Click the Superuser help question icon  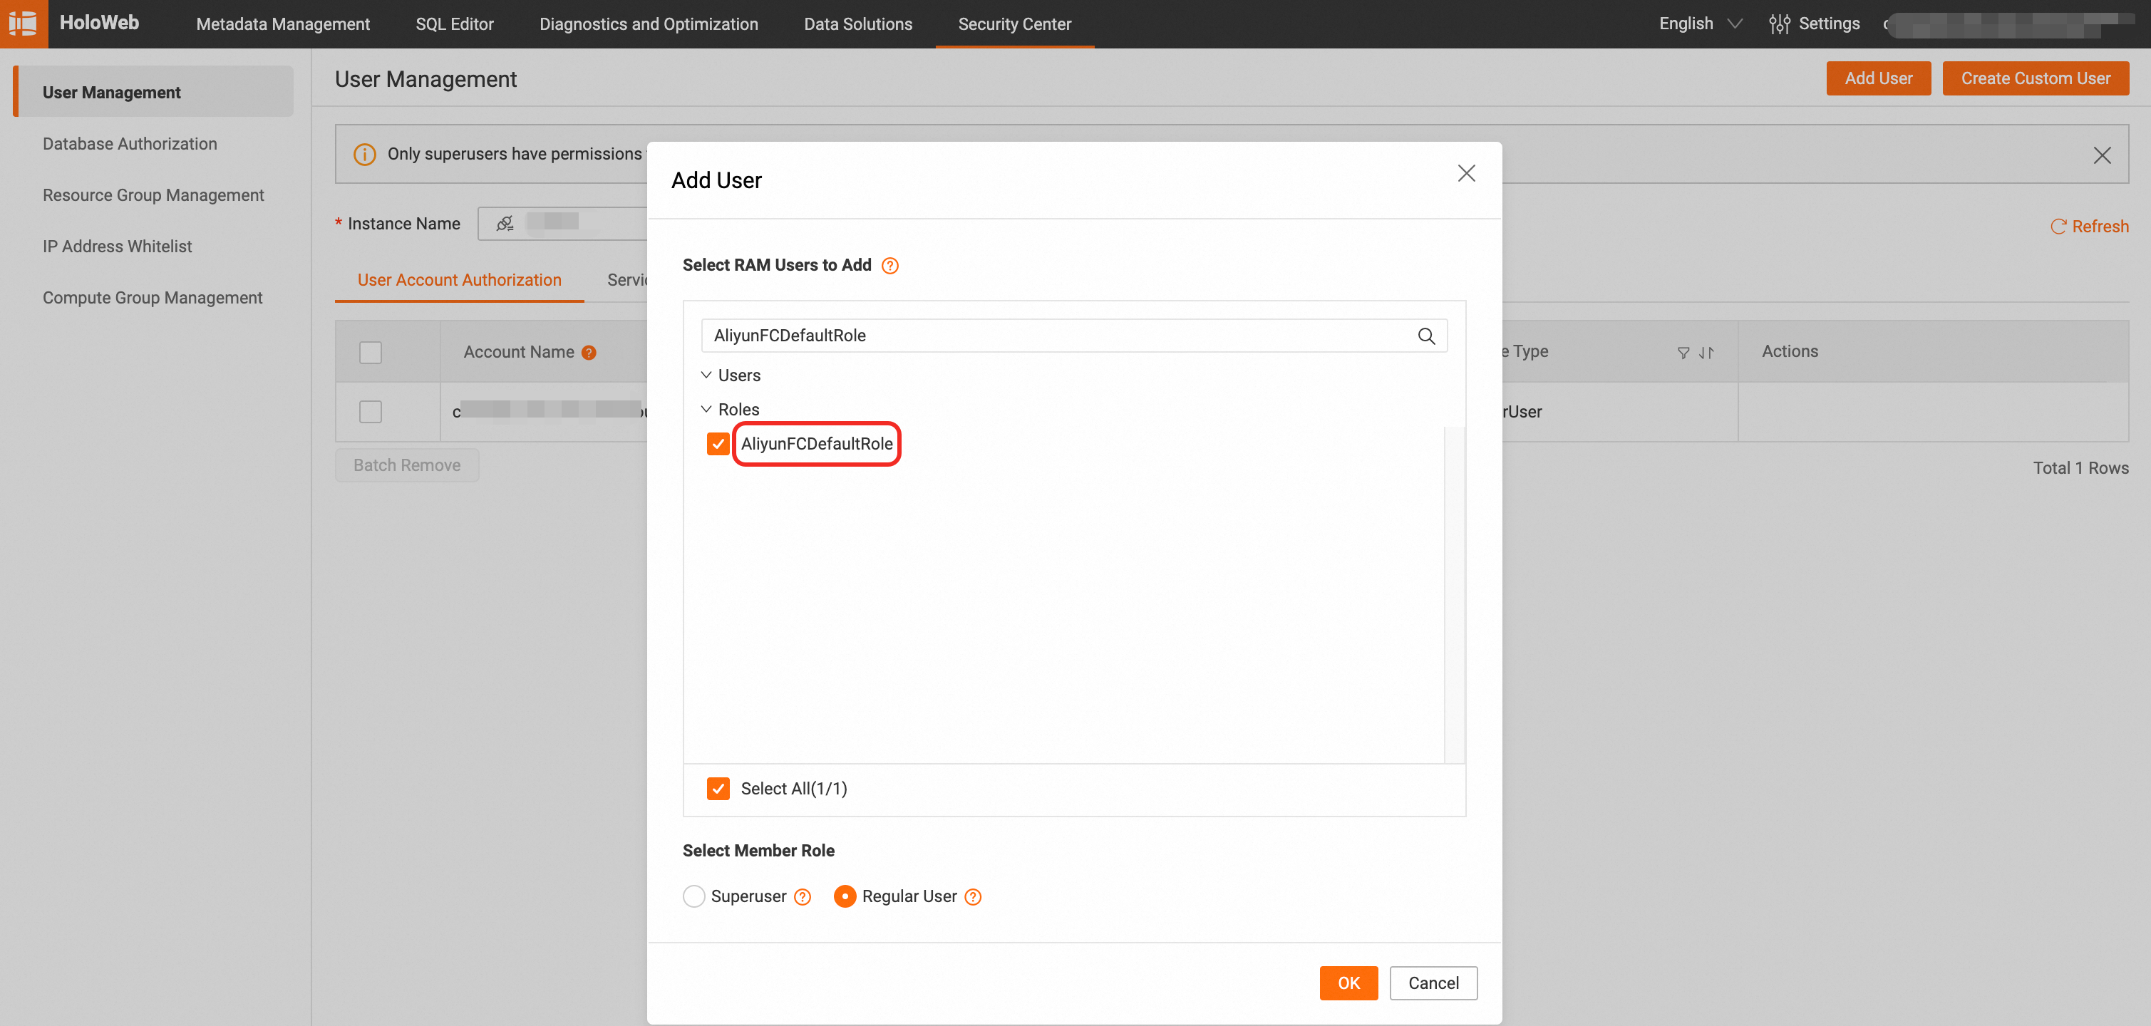point(802,896)
